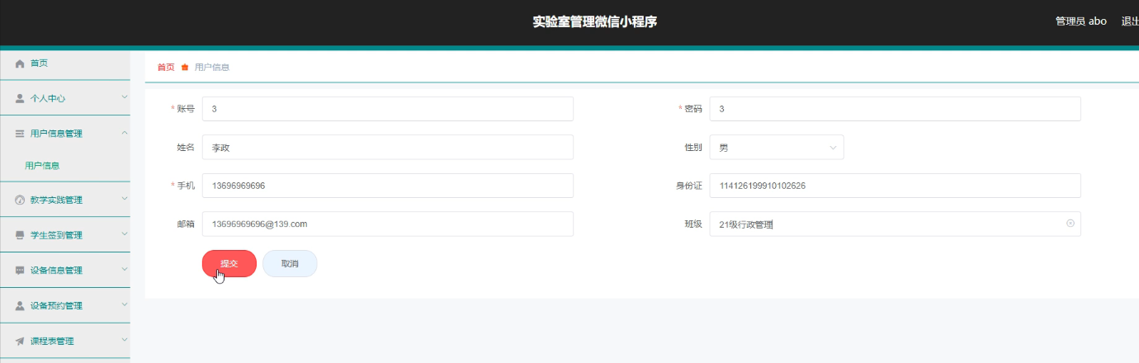Image resolution: width=1139 pixels, height=363 pixels.
Task: Expand the 设备信息管理 chevron
Action: 125,270
